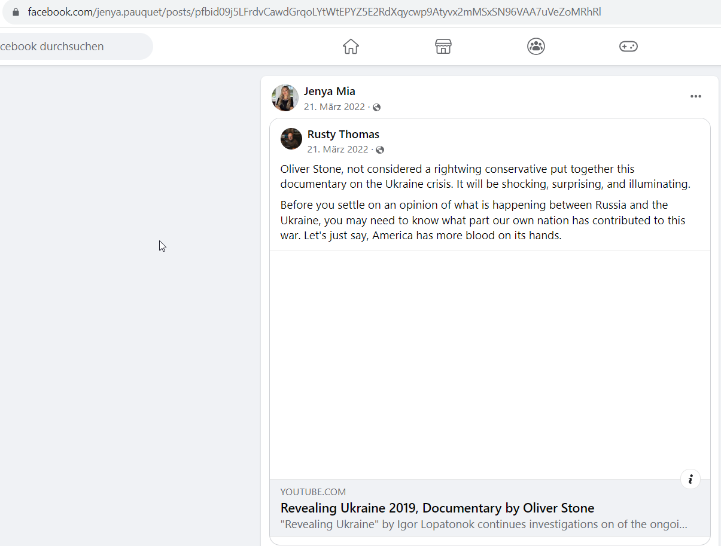Click the Rusty Thomas post date 21. März 2022

coord(338,150)
